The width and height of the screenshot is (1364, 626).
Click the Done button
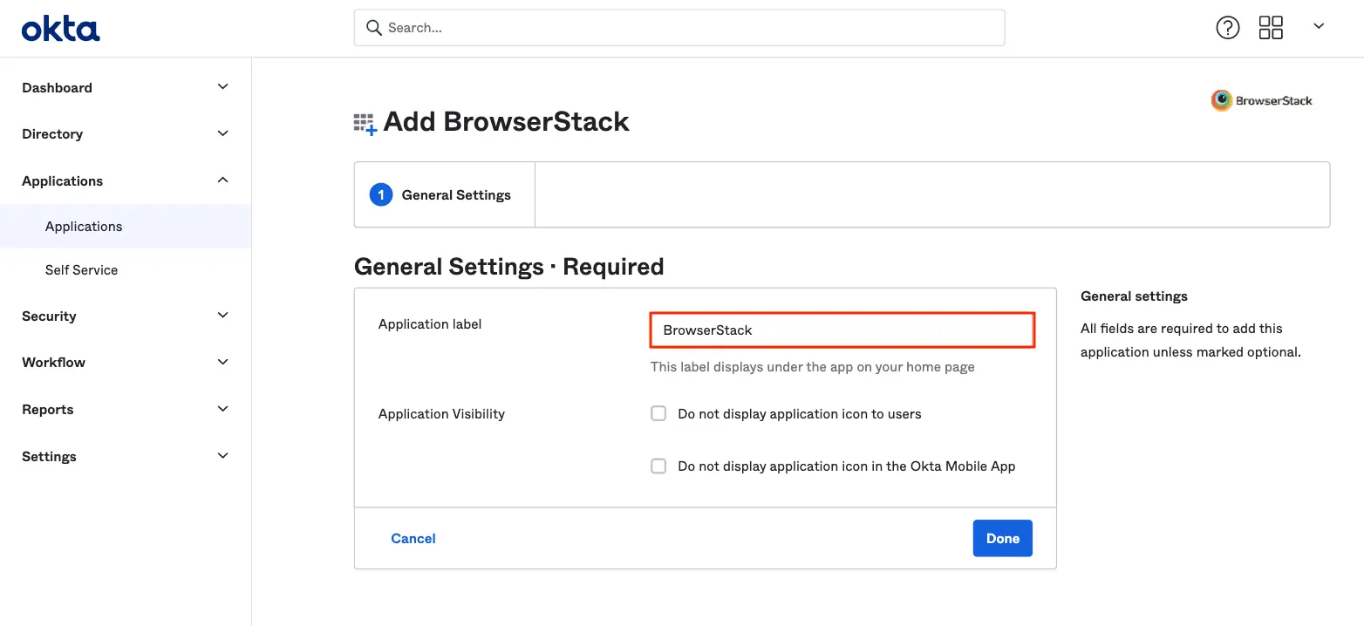pyautogui.click(x=1002, y=538)
